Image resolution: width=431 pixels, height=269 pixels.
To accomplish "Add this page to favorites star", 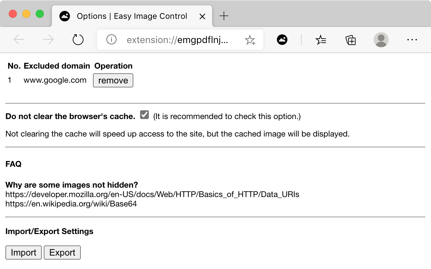I will [250, 40].
